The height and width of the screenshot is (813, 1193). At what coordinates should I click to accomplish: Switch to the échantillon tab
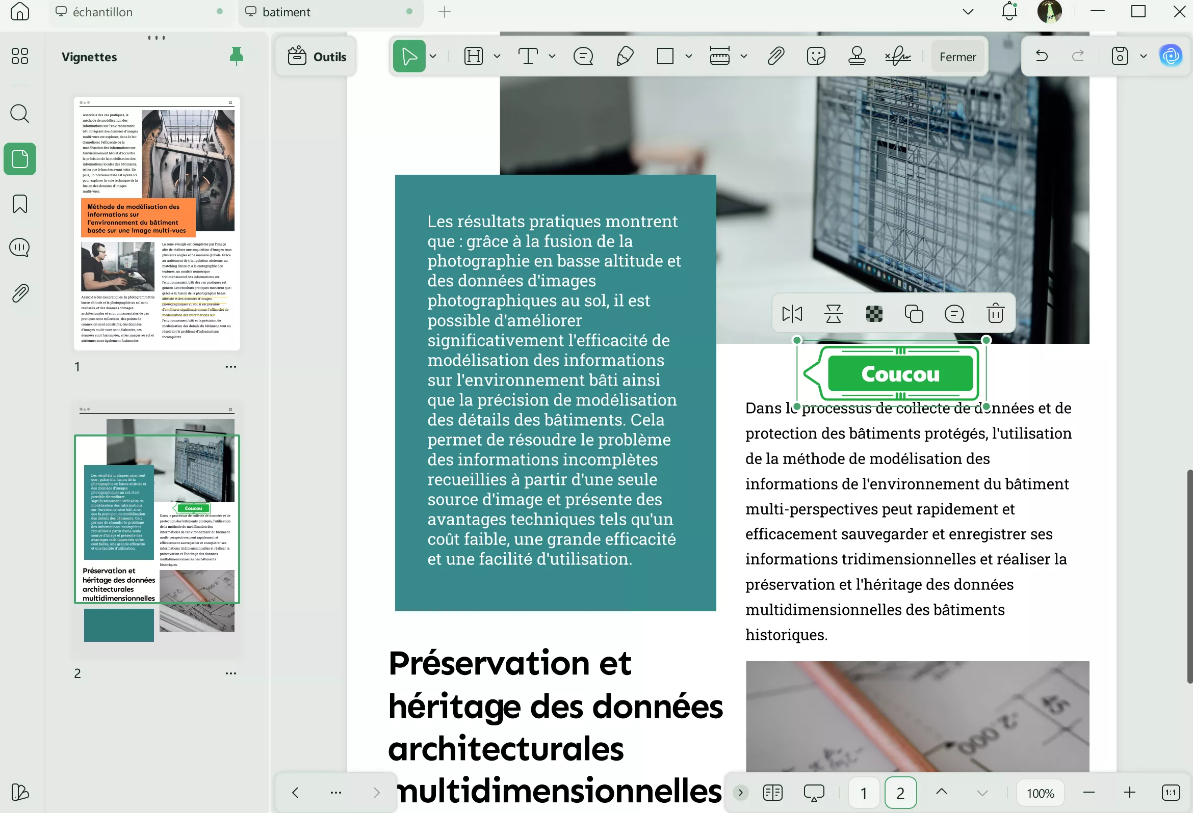click(x=102, y=12)
